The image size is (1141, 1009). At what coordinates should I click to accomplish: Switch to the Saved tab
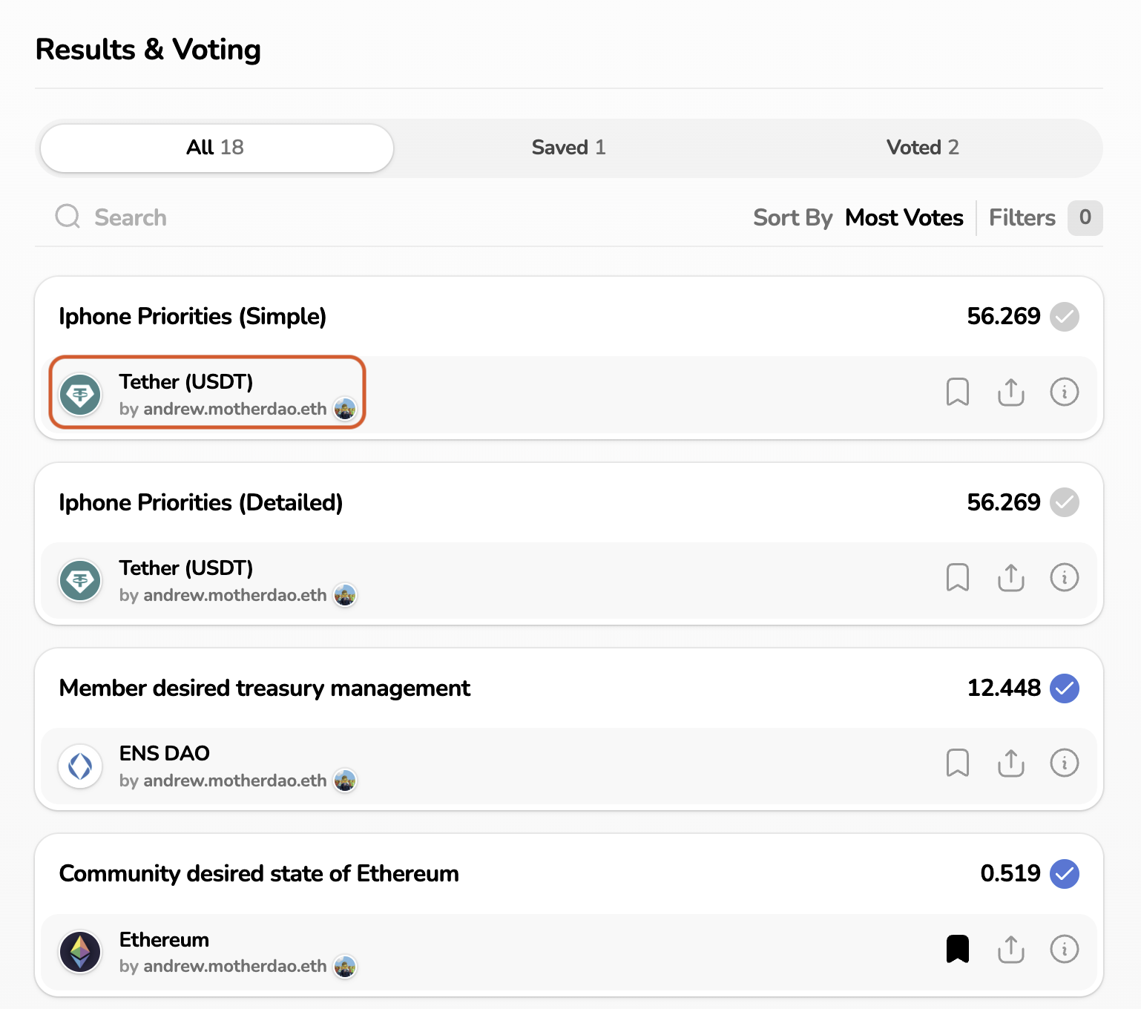(569, 148)
